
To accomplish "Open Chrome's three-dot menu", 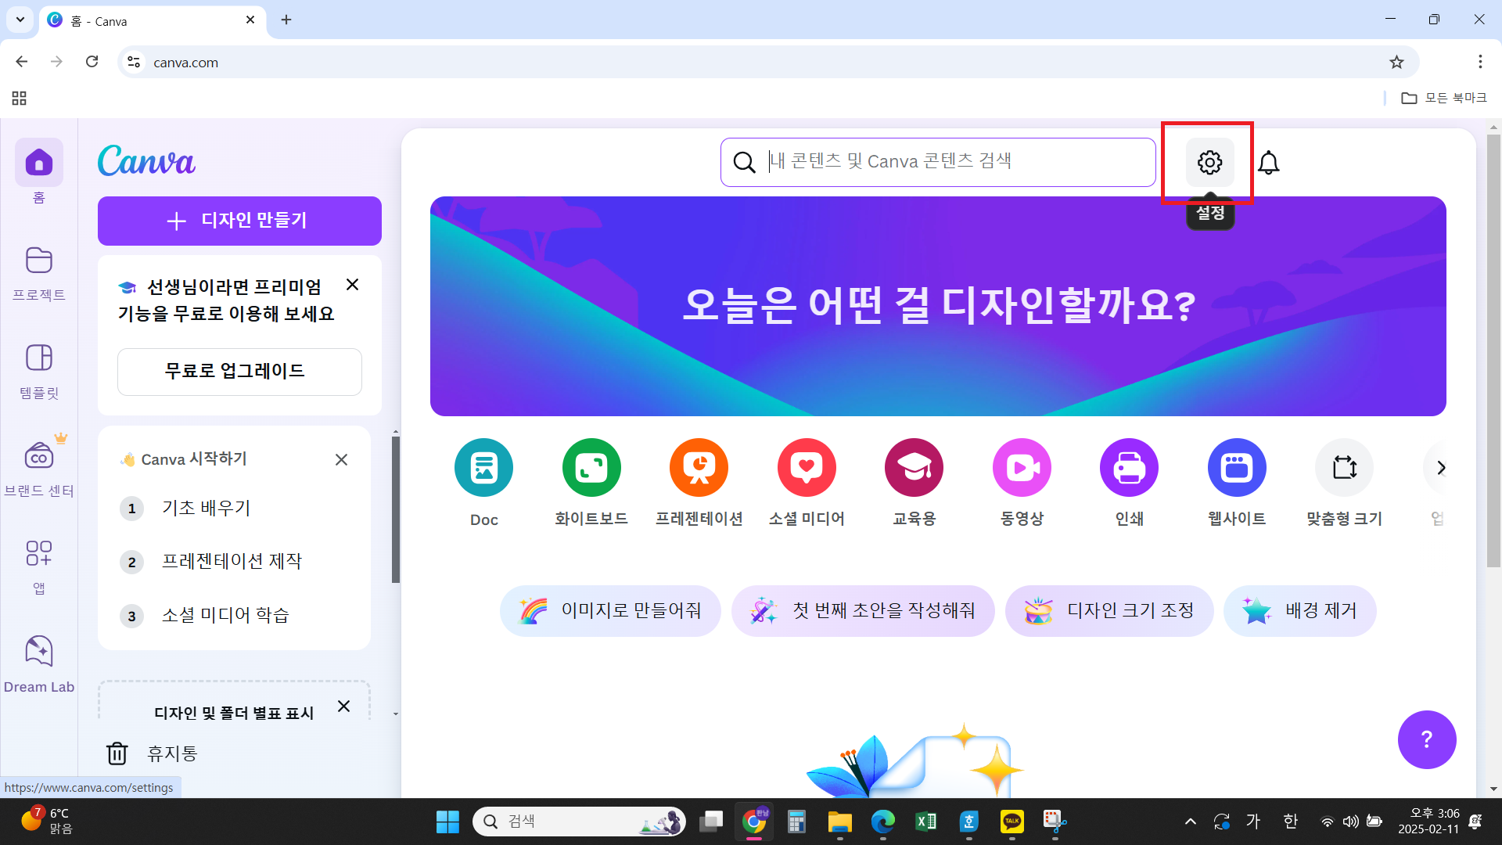I will tap(1481, 62).
